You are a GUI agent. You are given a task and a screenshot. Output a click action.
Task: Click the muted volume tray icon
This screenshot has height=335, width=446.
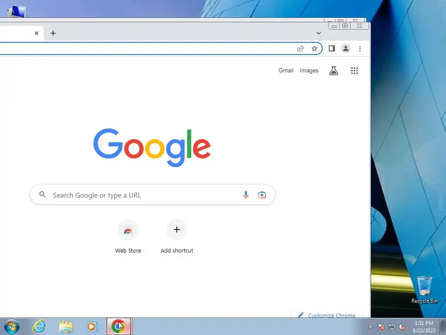click(402, 327)
